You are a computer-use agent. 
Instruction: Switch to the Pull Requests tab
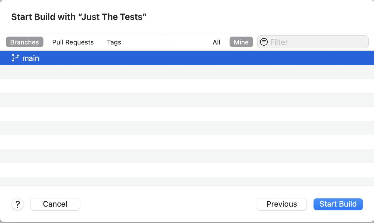[x=73, y=42]
